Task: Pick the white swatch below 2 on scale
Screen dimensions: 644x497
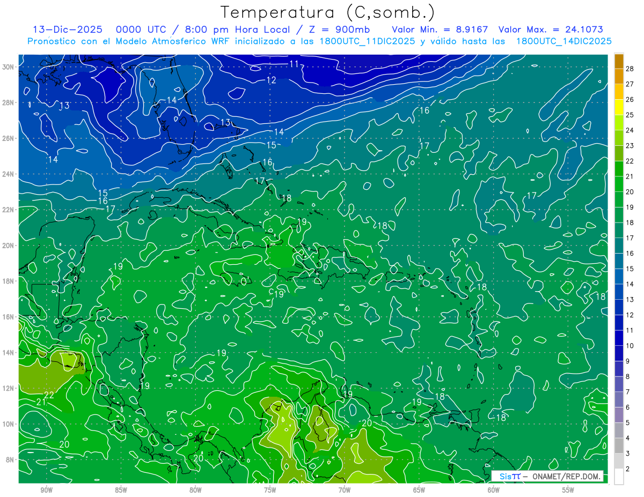Action: tap(619, 477)
